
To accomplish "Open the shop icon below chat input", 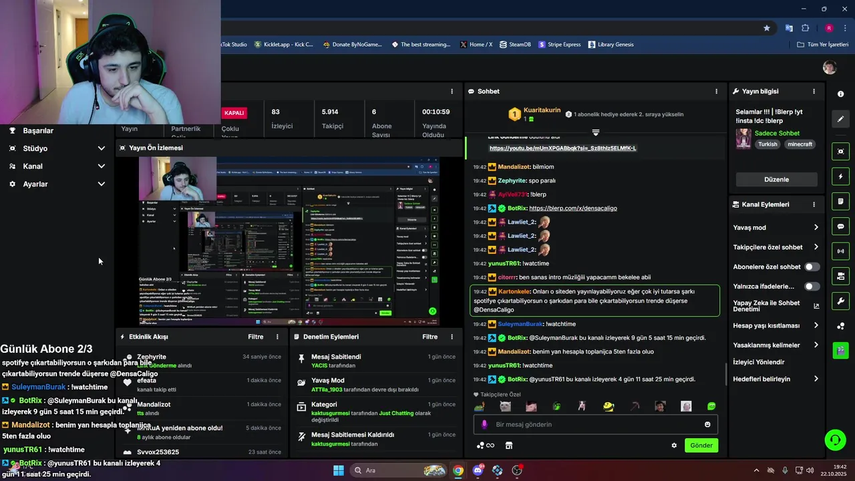I will pyautogui.click(x=508, y=446).
